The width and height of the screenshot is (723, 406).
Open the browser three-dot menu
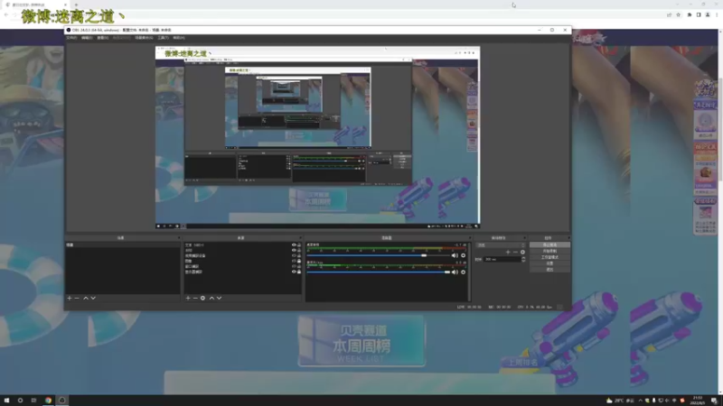click(717, 14)
